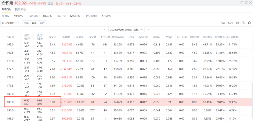Click bid price 5.35 x62
The image size is (253, 123).
click(x=27, y=45)
